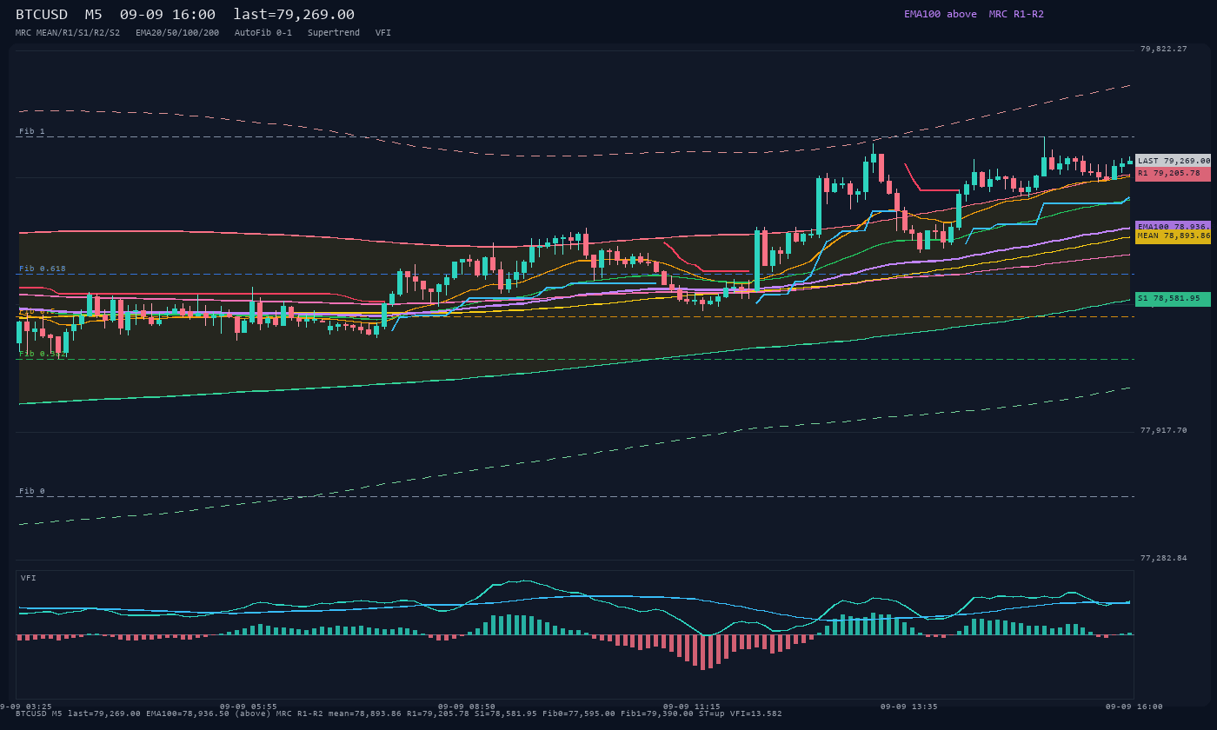
Task: Click the 09-09 03:25 time axis label
Action: click(26, 707)
